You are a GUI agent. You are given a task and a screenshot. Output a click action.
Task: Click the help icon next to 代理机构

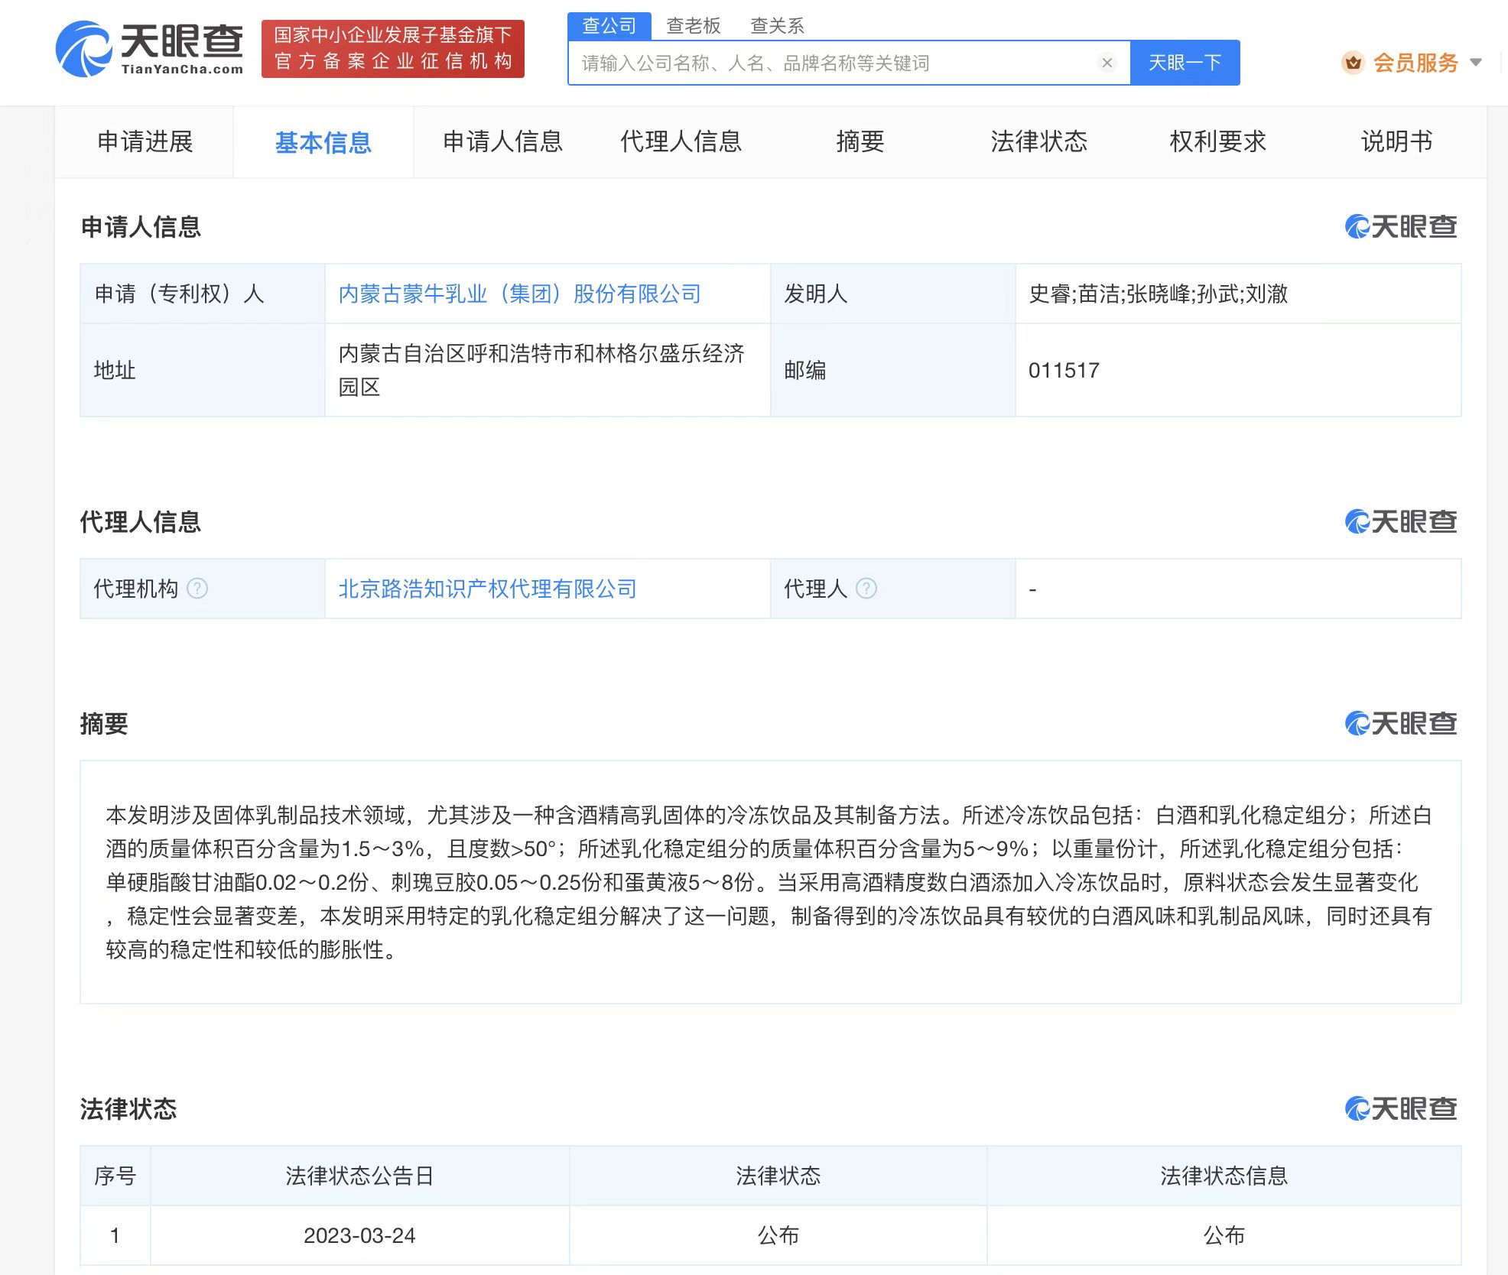click(x=197, y=589)
